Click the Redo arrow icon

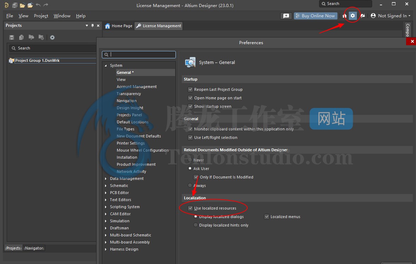tap(46, 5)
